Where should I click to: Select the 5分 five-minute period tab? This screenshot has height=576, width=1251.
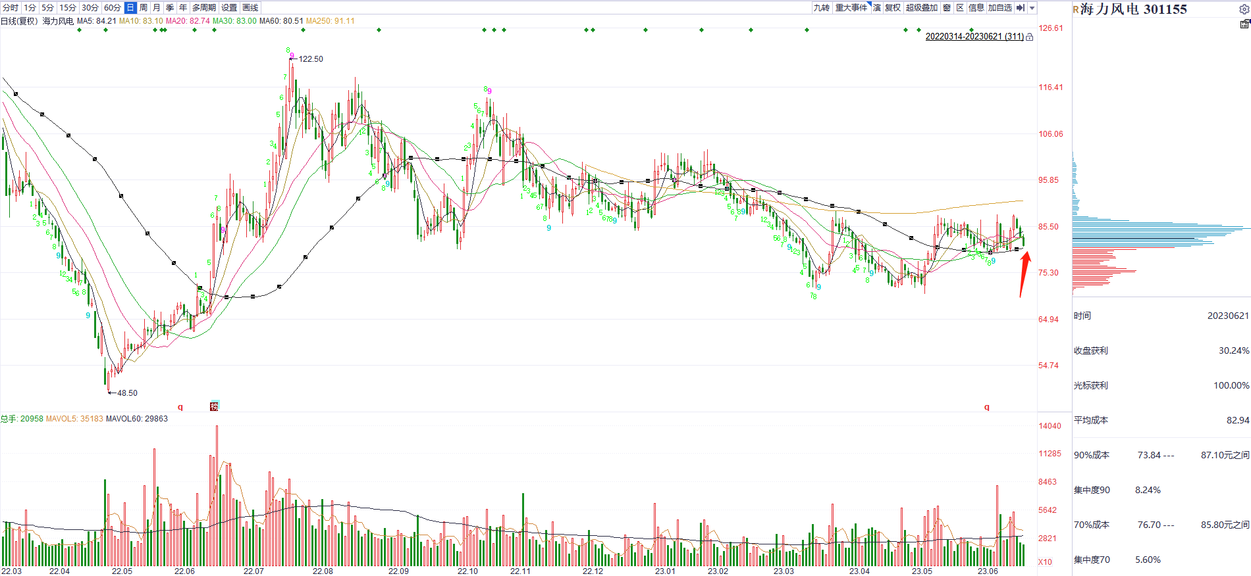click(x=47, y=8)
